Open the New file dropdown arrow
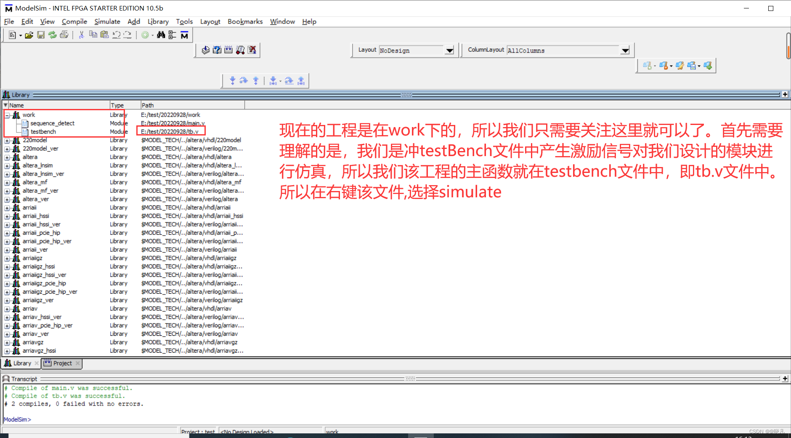Image resolution: width=791 pixels, height=438 pixels. coord(21,36)
